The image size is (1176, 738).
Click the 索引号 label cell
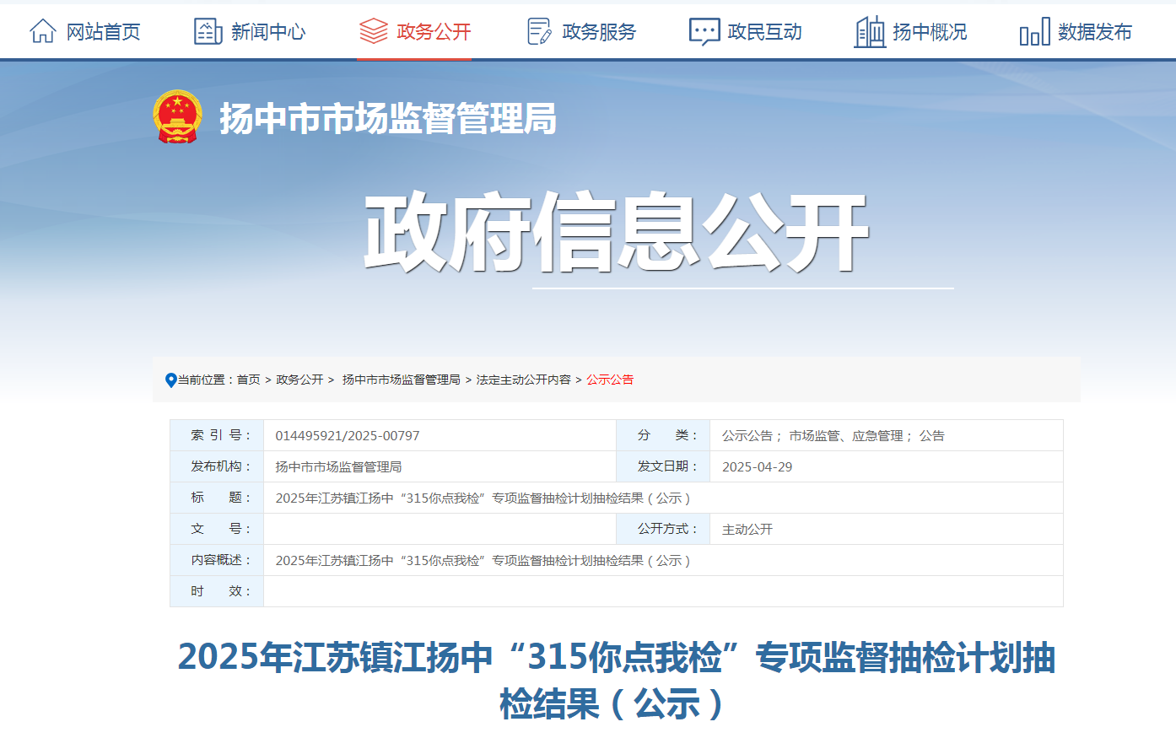click(x=217, y=435)
